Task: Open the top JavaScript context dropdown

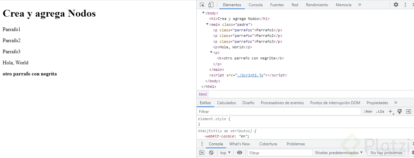Action: pos(225,153)
